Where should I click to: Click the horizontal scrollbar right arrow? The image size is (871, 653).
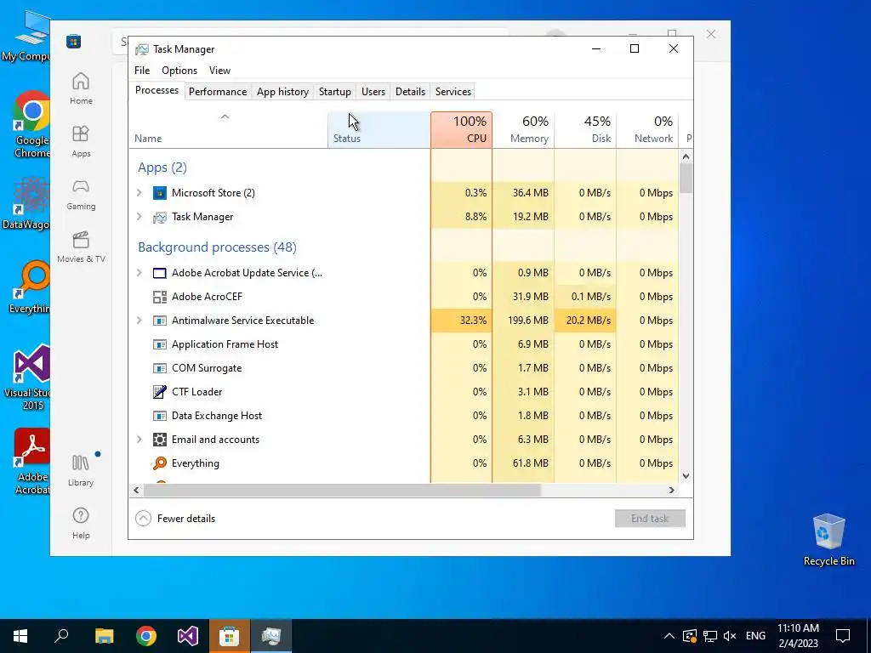pos(672,491)
